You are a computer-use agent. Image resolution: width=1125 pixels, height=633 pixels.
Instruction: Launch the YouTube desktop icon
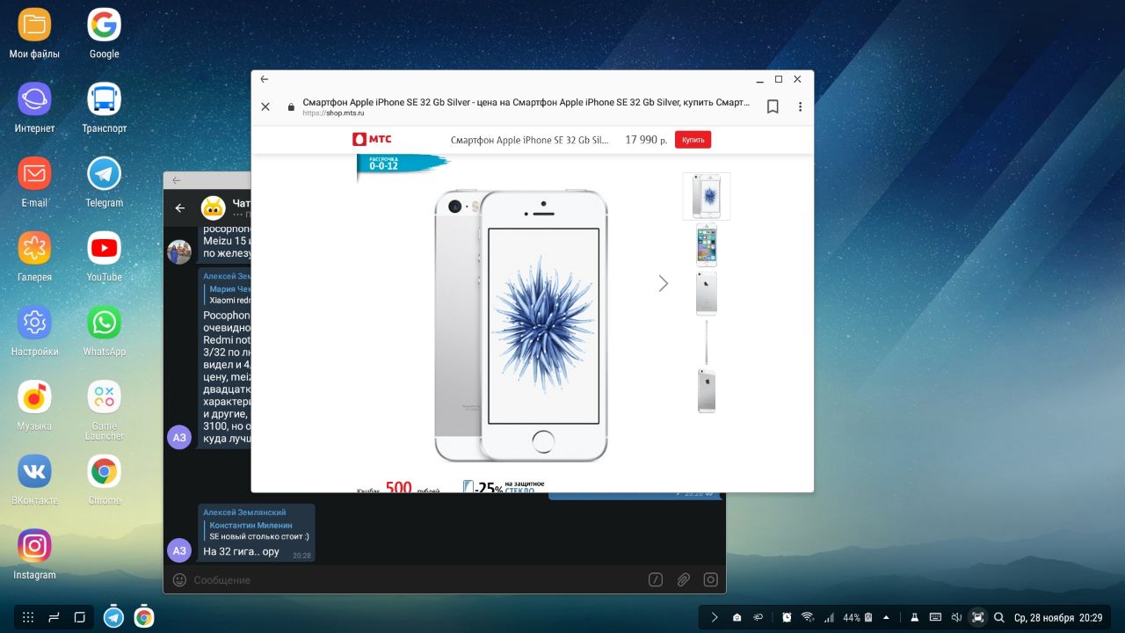(104, 257)
